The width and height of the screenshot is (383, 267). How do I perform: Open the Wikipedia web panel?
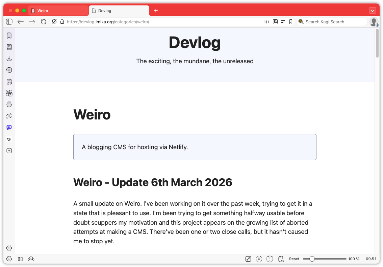[x=9, y=139]
